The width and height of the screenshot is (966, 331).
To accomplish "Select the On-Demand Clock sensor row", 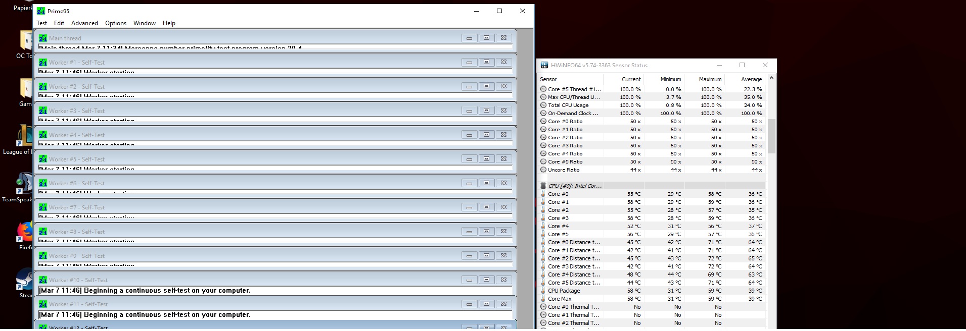I will 652,114.
